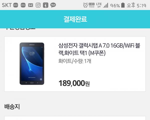This screenshot has height=120, width=150.
Task: Open the 삼성전자 갤럭시탭 A 7.0 product title
Action: [99, 49]
